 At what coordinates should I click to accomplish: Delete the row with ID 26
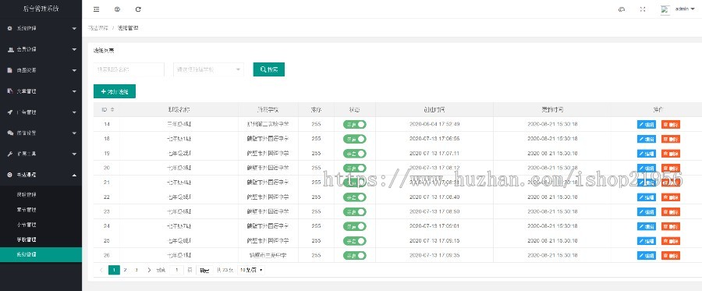(671, 255)
